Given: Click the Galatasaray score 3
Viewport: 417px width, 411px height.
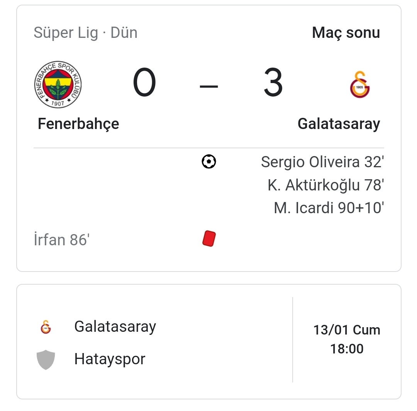Looking at the screenshot, I should click(273, 82).
